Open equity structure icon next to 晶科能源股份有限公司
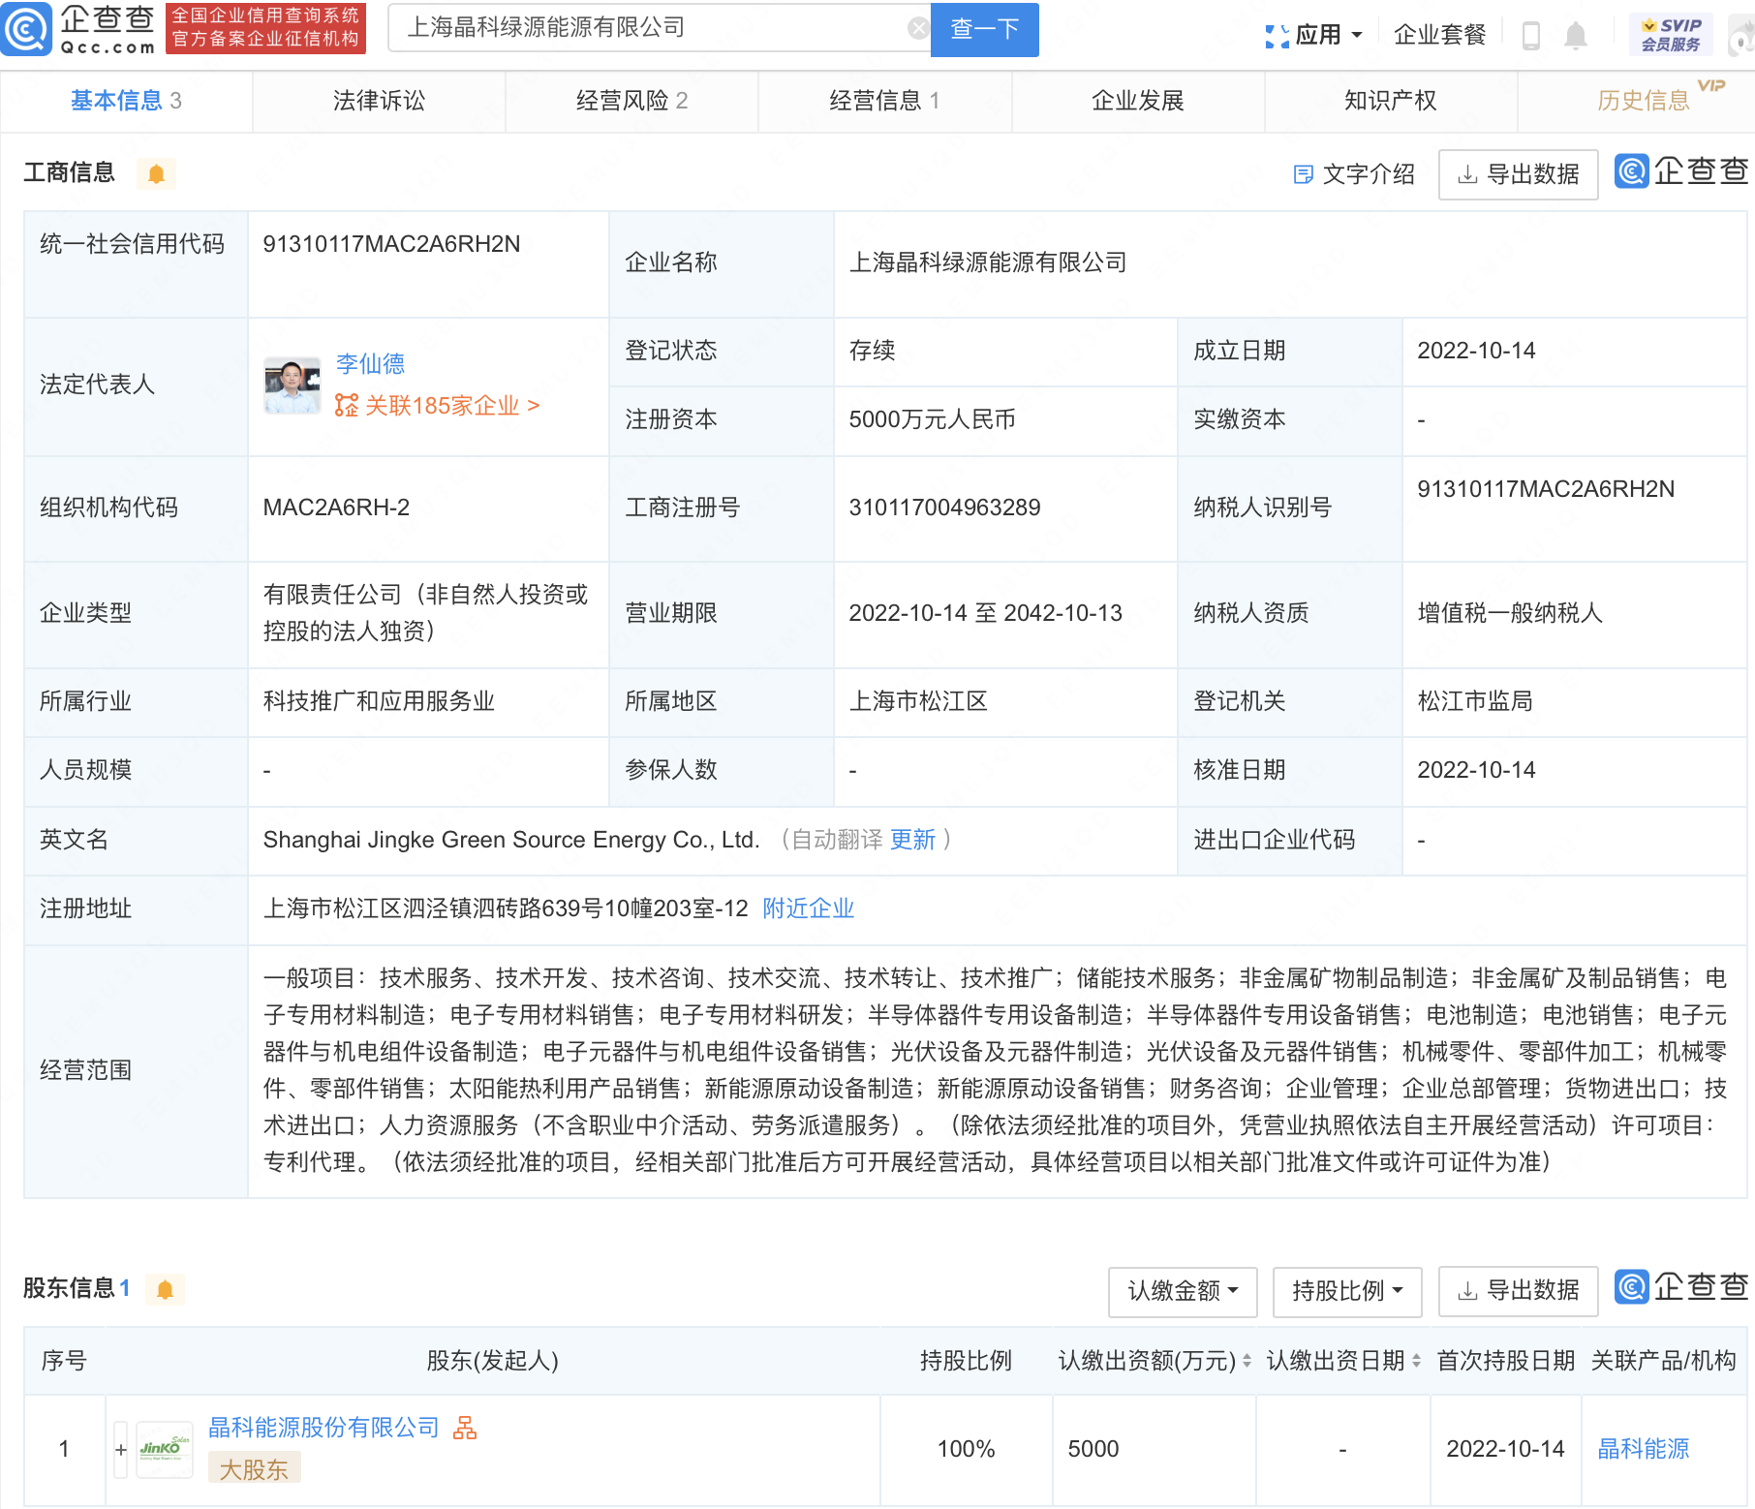The image size is (1755, 1509). click(x=465, y=1428)
